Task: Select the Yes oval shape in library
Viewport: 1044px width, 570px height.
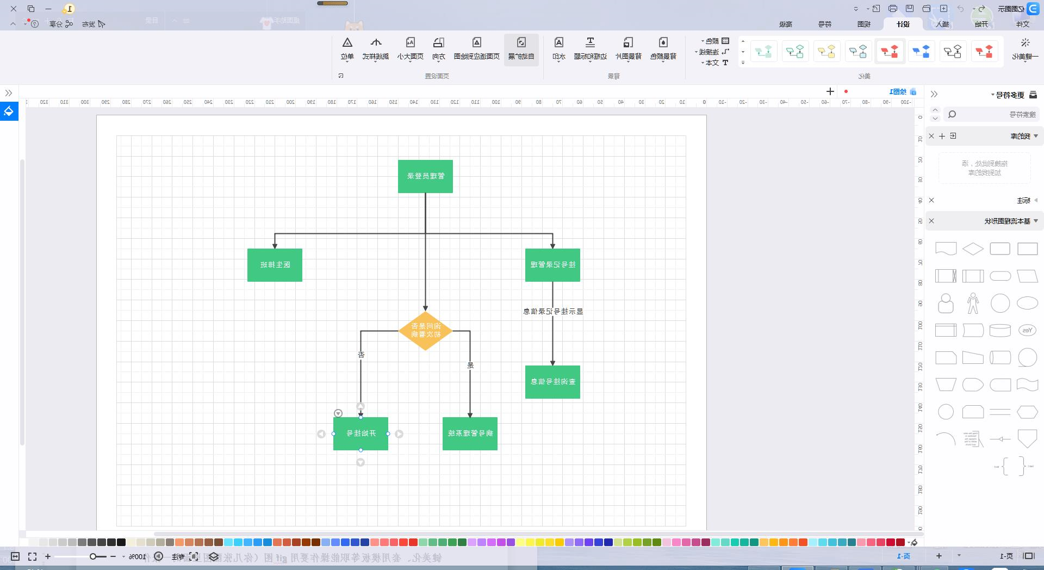Action: point(1027,330)
